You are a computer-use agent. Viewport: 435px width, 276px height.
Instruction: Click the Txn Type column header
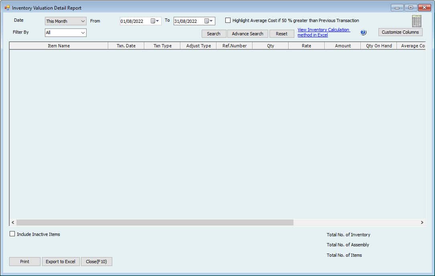(162, 46)
